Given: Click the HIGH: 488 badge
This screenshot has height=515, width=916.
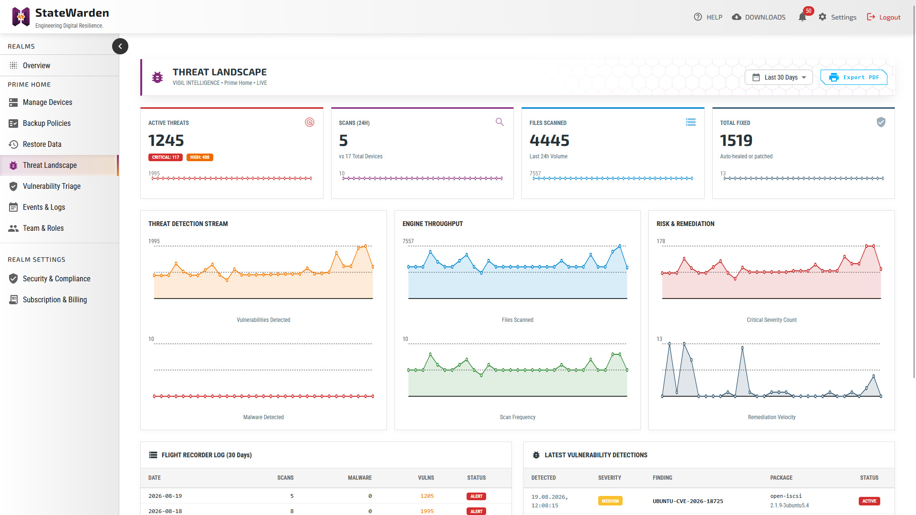Looking at the screenshot, I should click(x=199, y=157).
